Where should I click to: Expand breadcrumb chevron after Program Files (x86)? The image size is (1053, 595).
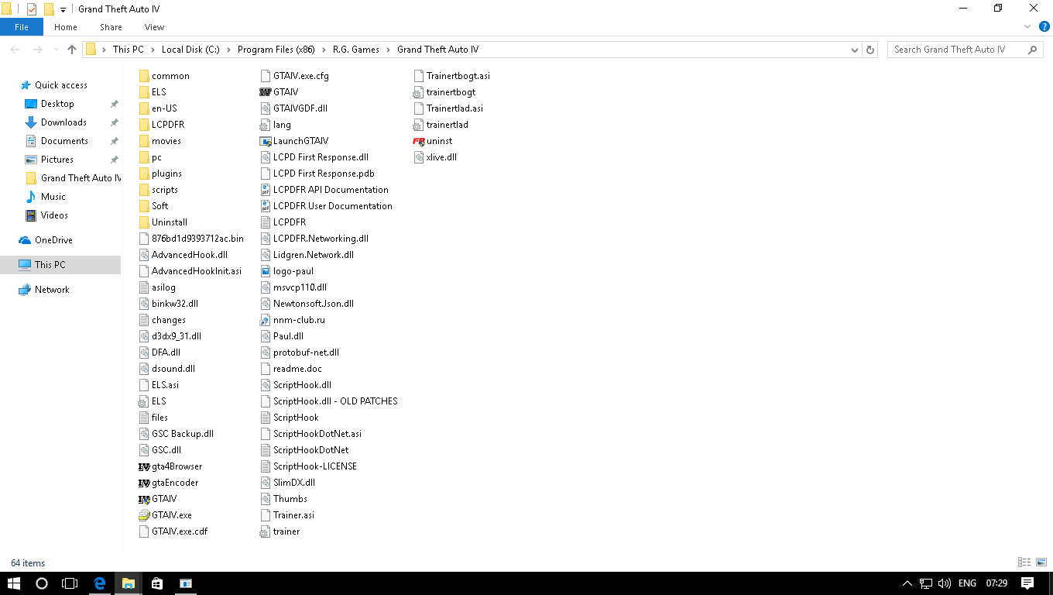[324, 50]
